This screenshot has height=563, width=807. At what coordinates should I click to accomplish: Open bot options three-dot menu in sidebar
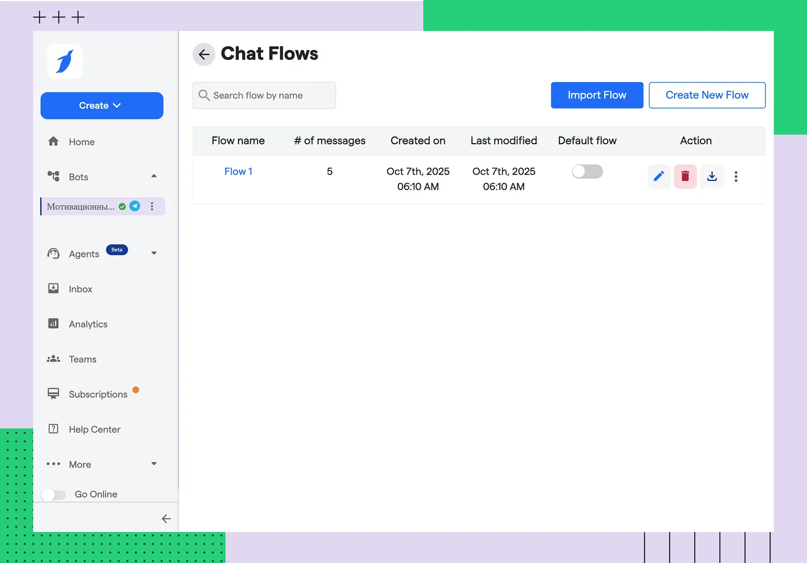click(152, 206)
